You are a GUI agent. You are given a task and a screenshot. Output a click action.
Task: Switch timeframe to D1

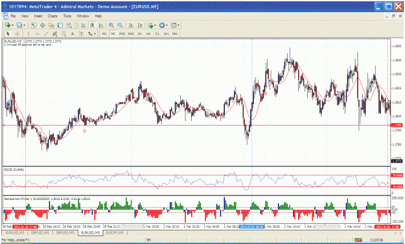point(157,34)
